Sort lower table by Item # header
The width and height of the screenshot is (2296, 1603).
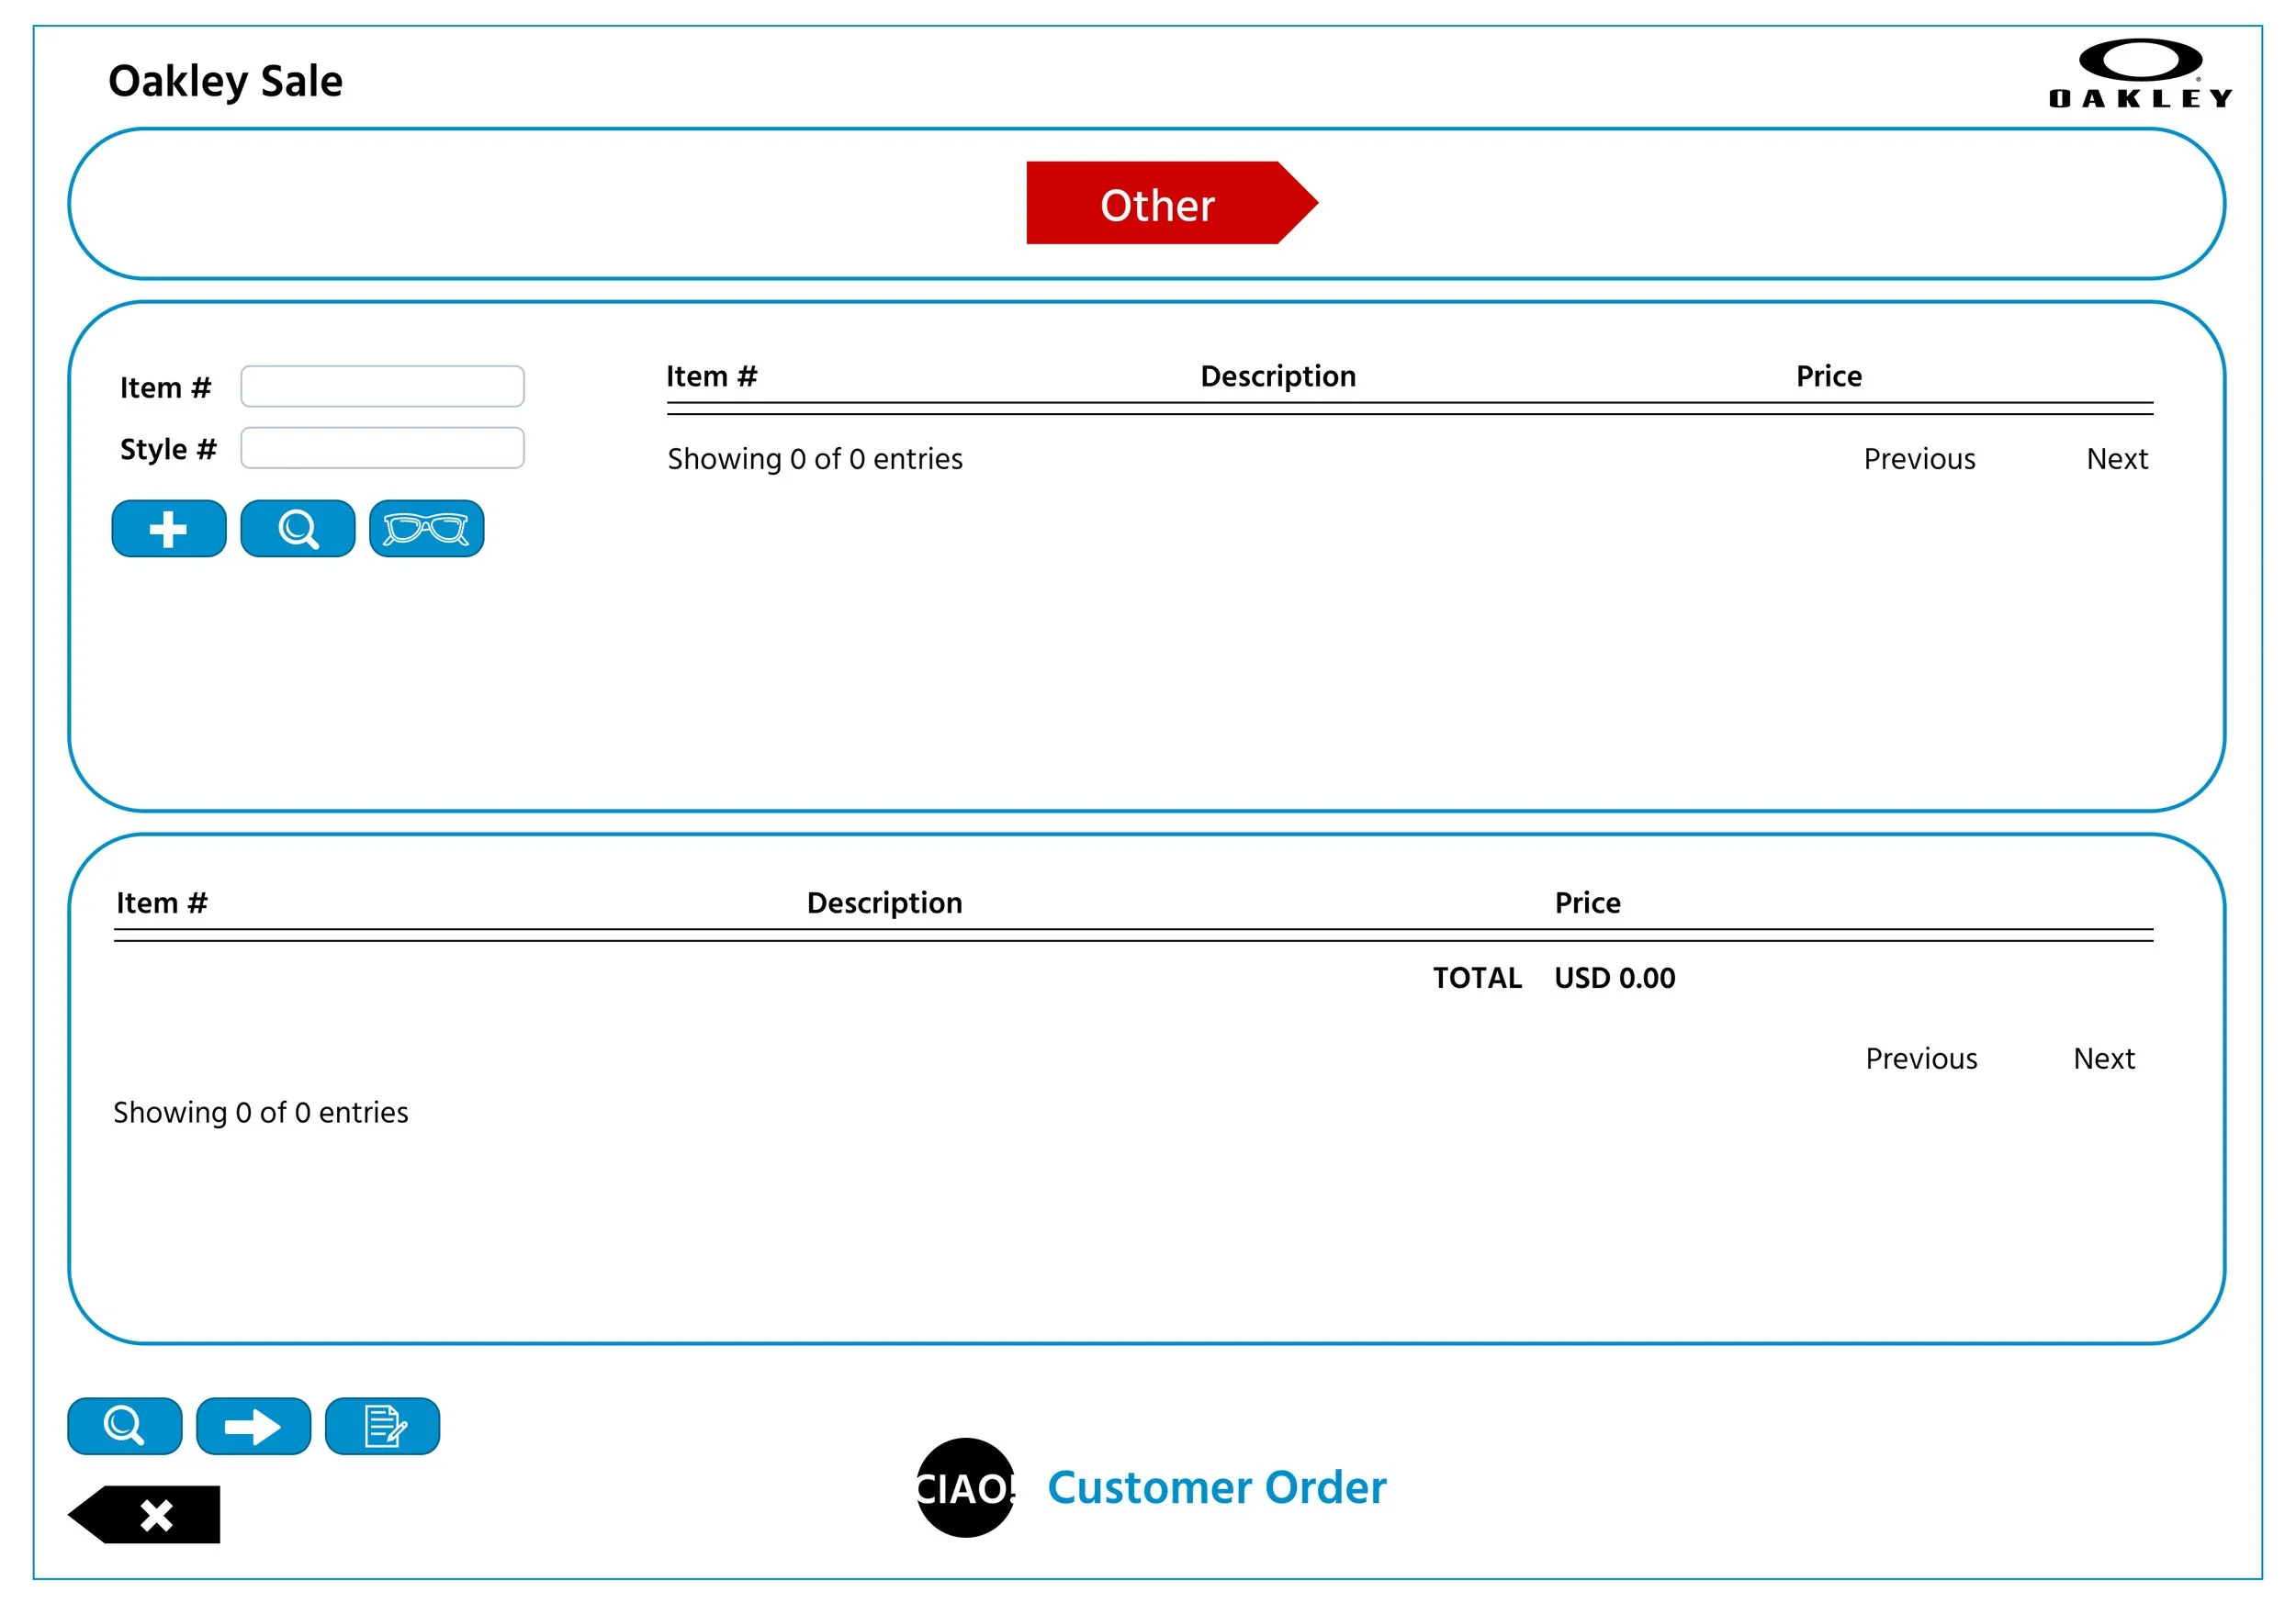[162, 902]
